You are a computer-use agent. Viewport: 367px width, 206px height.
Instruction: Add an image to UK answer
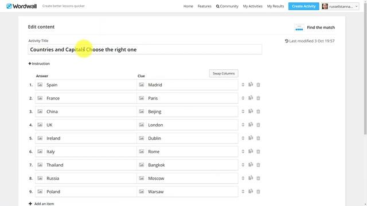(x=40, y=125)
